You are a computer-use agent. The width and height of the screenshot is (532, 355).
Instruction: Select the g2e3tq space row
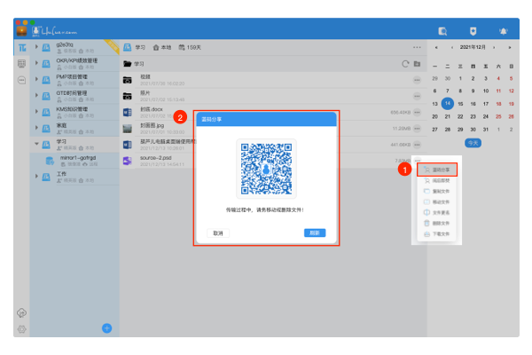click(x=74, y=47)
